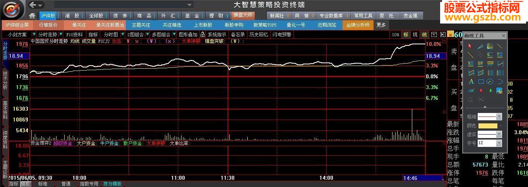Click the 行情报价 button
Image resolution: width=528 pixels, height=187 pixels.
(x=48, y=25)
